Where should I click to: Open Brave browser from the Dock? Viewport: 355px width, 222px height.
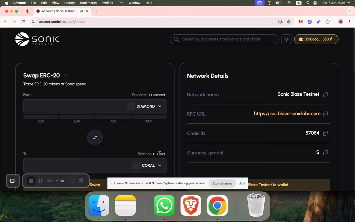(x=191, y=206)
